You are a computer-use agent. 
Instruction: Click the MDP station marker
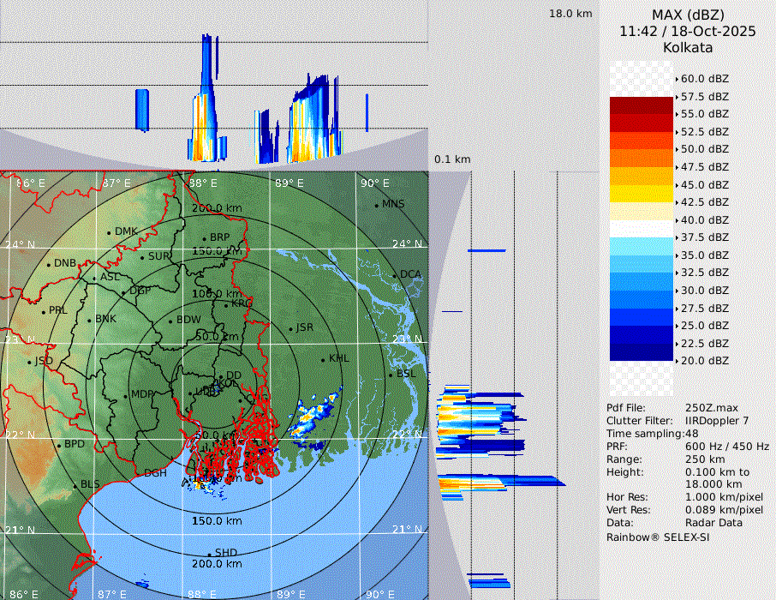click(x=126, y=395)
